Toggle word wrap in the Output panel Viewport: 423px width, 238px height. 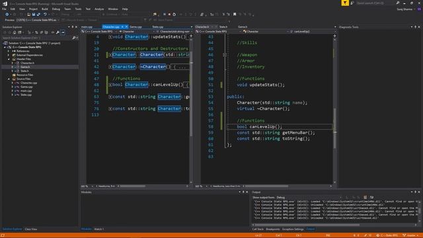pos(371,198)
